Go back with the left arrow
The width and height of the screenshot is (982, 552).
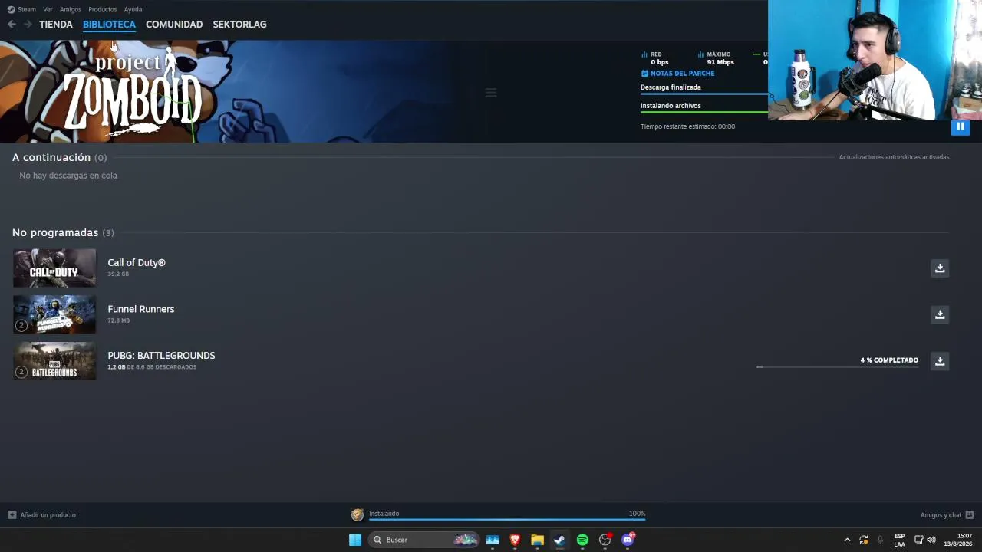coord(12,25)
